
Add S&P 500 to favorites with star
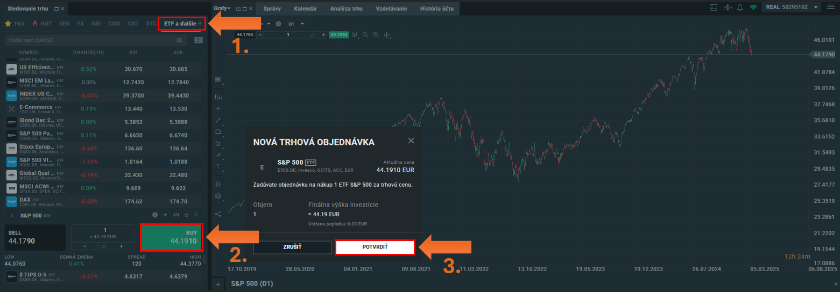(x=186, y=215)
